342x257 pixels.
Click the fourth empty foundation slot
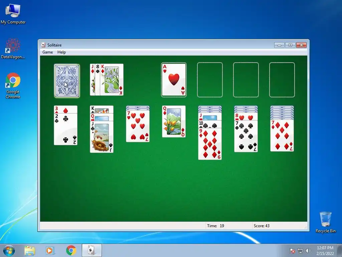coord(282,80)
